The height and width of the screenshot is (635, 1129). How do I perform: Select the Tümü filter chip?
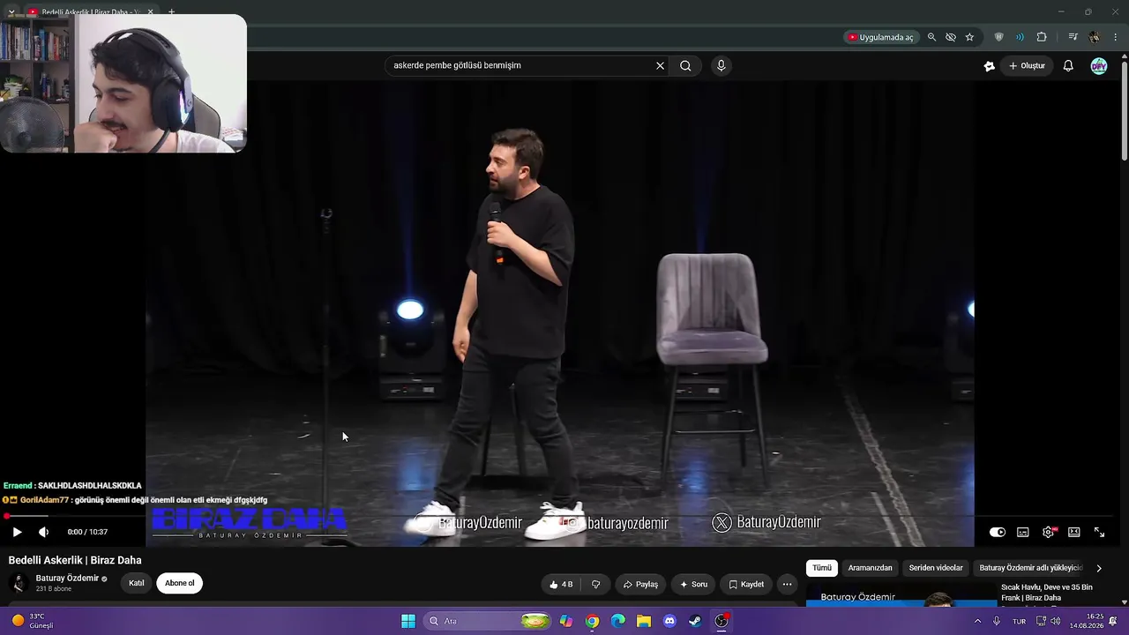pos(822,568)
